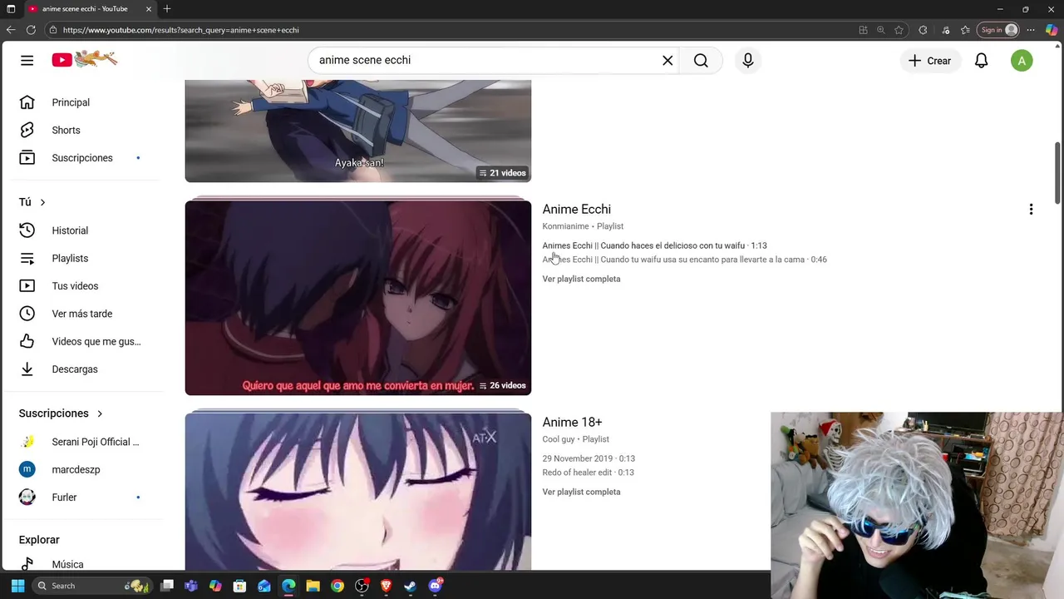The image size is (1064, 599).
Task: Open the Edge tab actions menu icon
Action: pyautogui.click(x=11, y=8)
